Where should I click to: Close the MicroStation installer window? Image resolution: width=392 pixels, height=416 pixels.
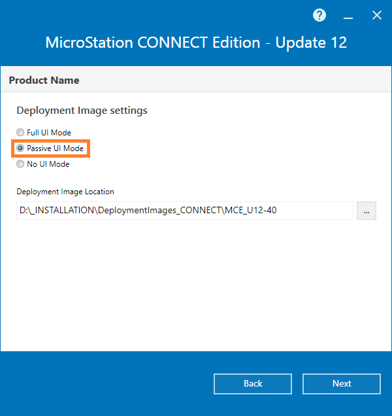[376, 15]
